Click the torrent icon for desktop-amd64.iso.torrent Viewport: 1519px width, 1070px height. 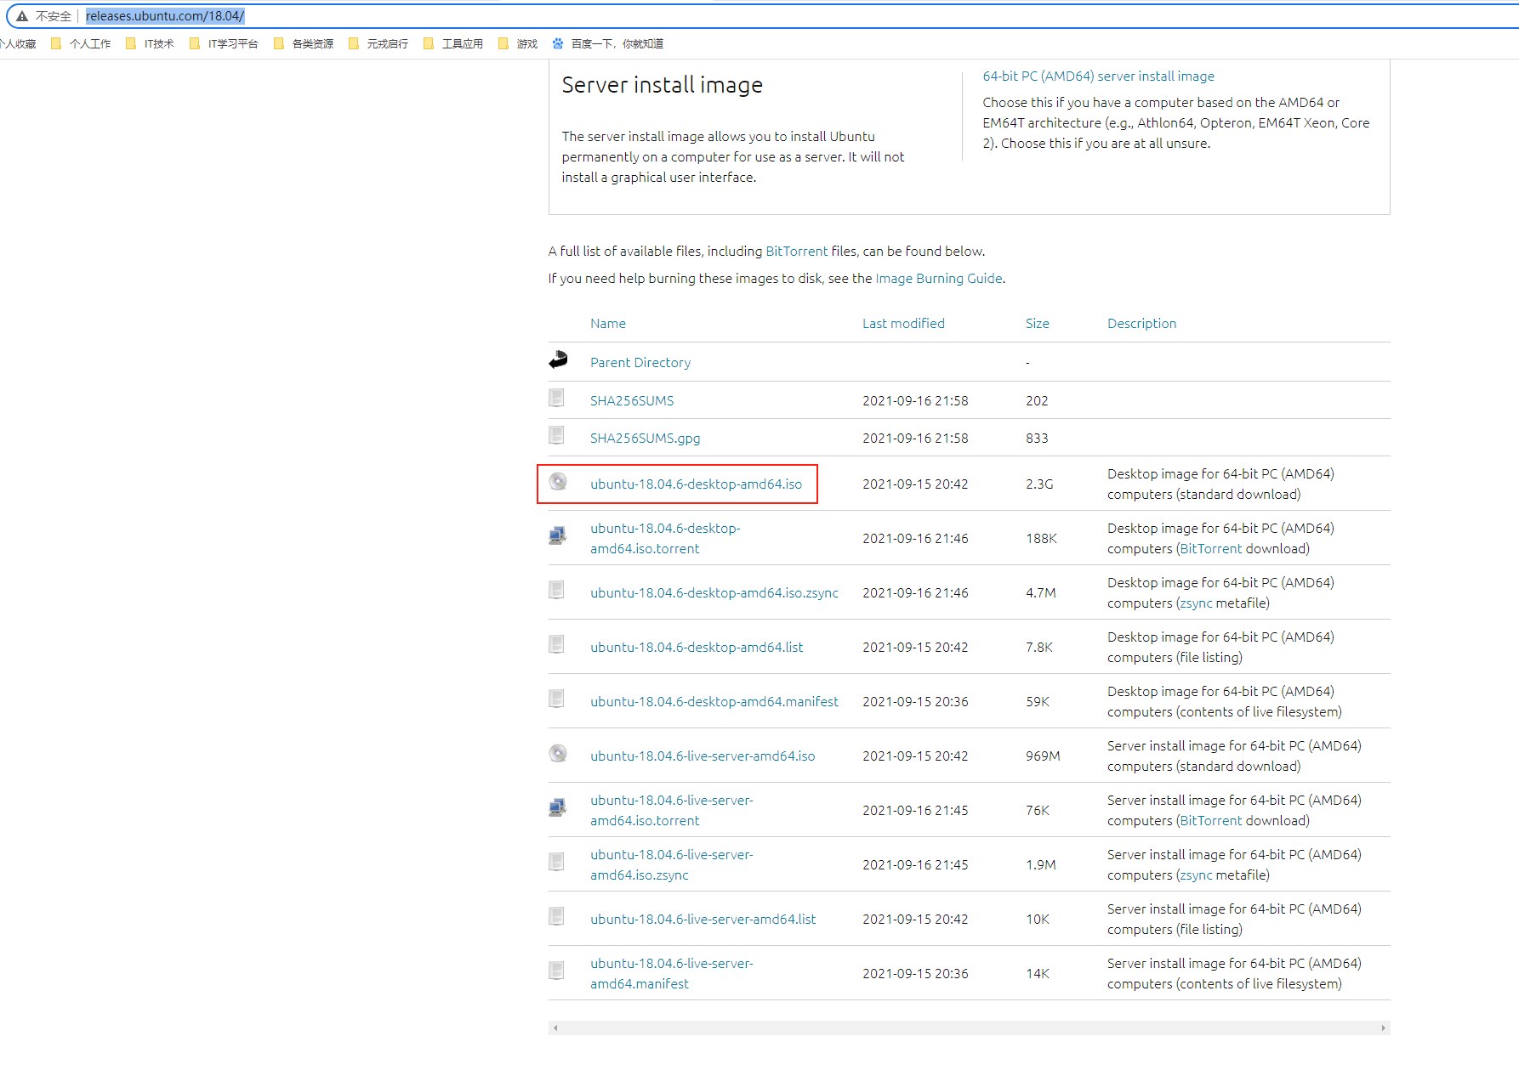click(x=558, y=535)
